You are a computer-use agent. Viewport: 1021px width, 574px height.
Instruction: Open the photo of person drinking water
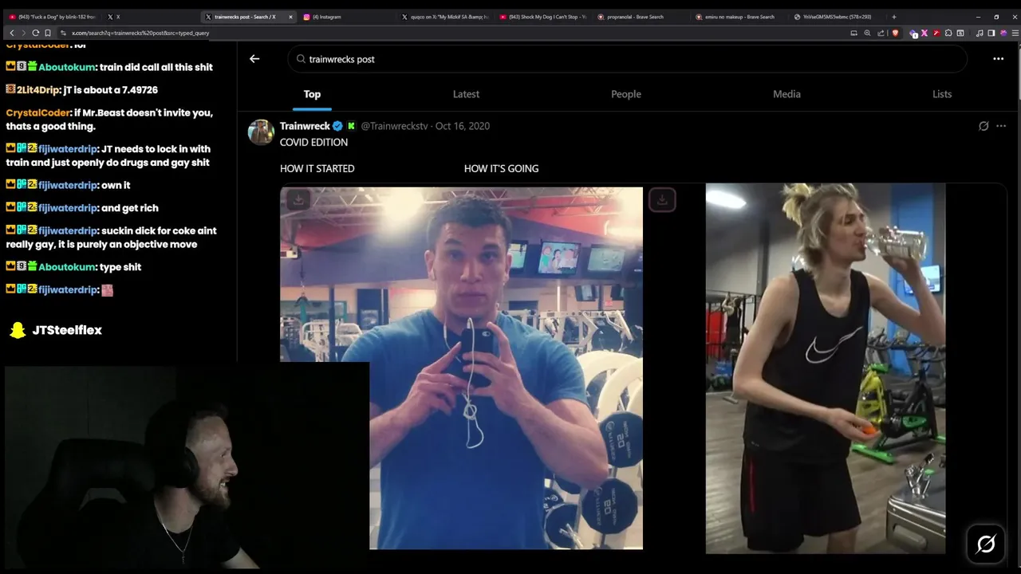(826, 368)
